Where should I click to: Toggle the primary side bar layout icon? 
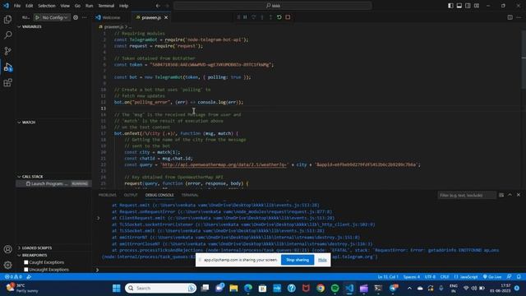(x=450, y=6)
